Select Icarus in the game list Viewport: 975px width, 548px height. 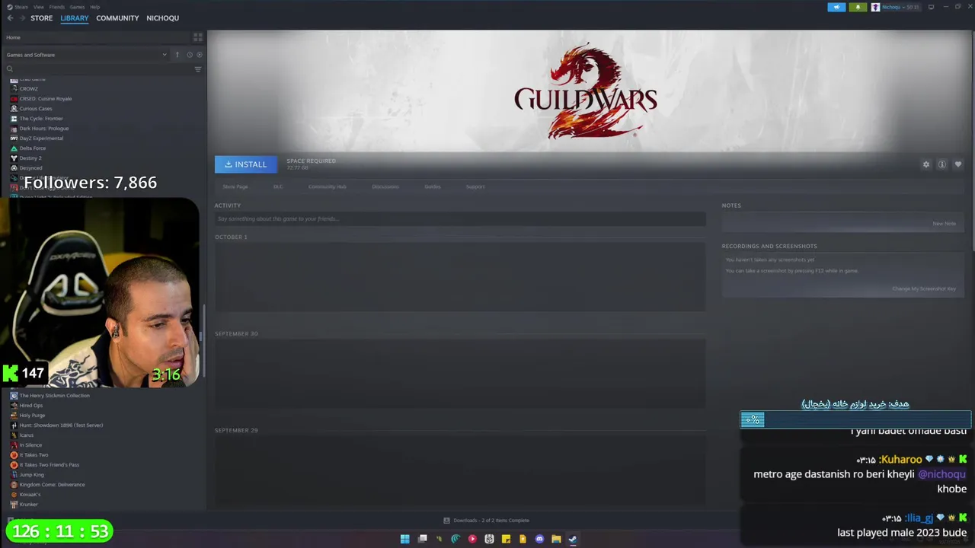coord(27,435)
